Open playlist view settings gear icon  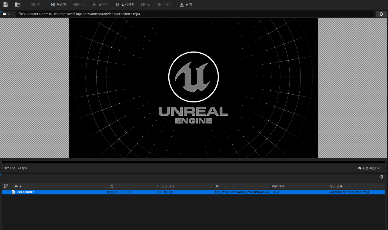click(x=381, y=177)
